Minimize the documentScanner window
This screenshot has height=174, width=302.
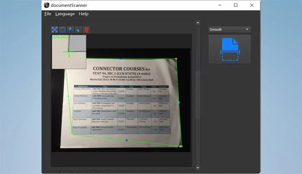220,5
